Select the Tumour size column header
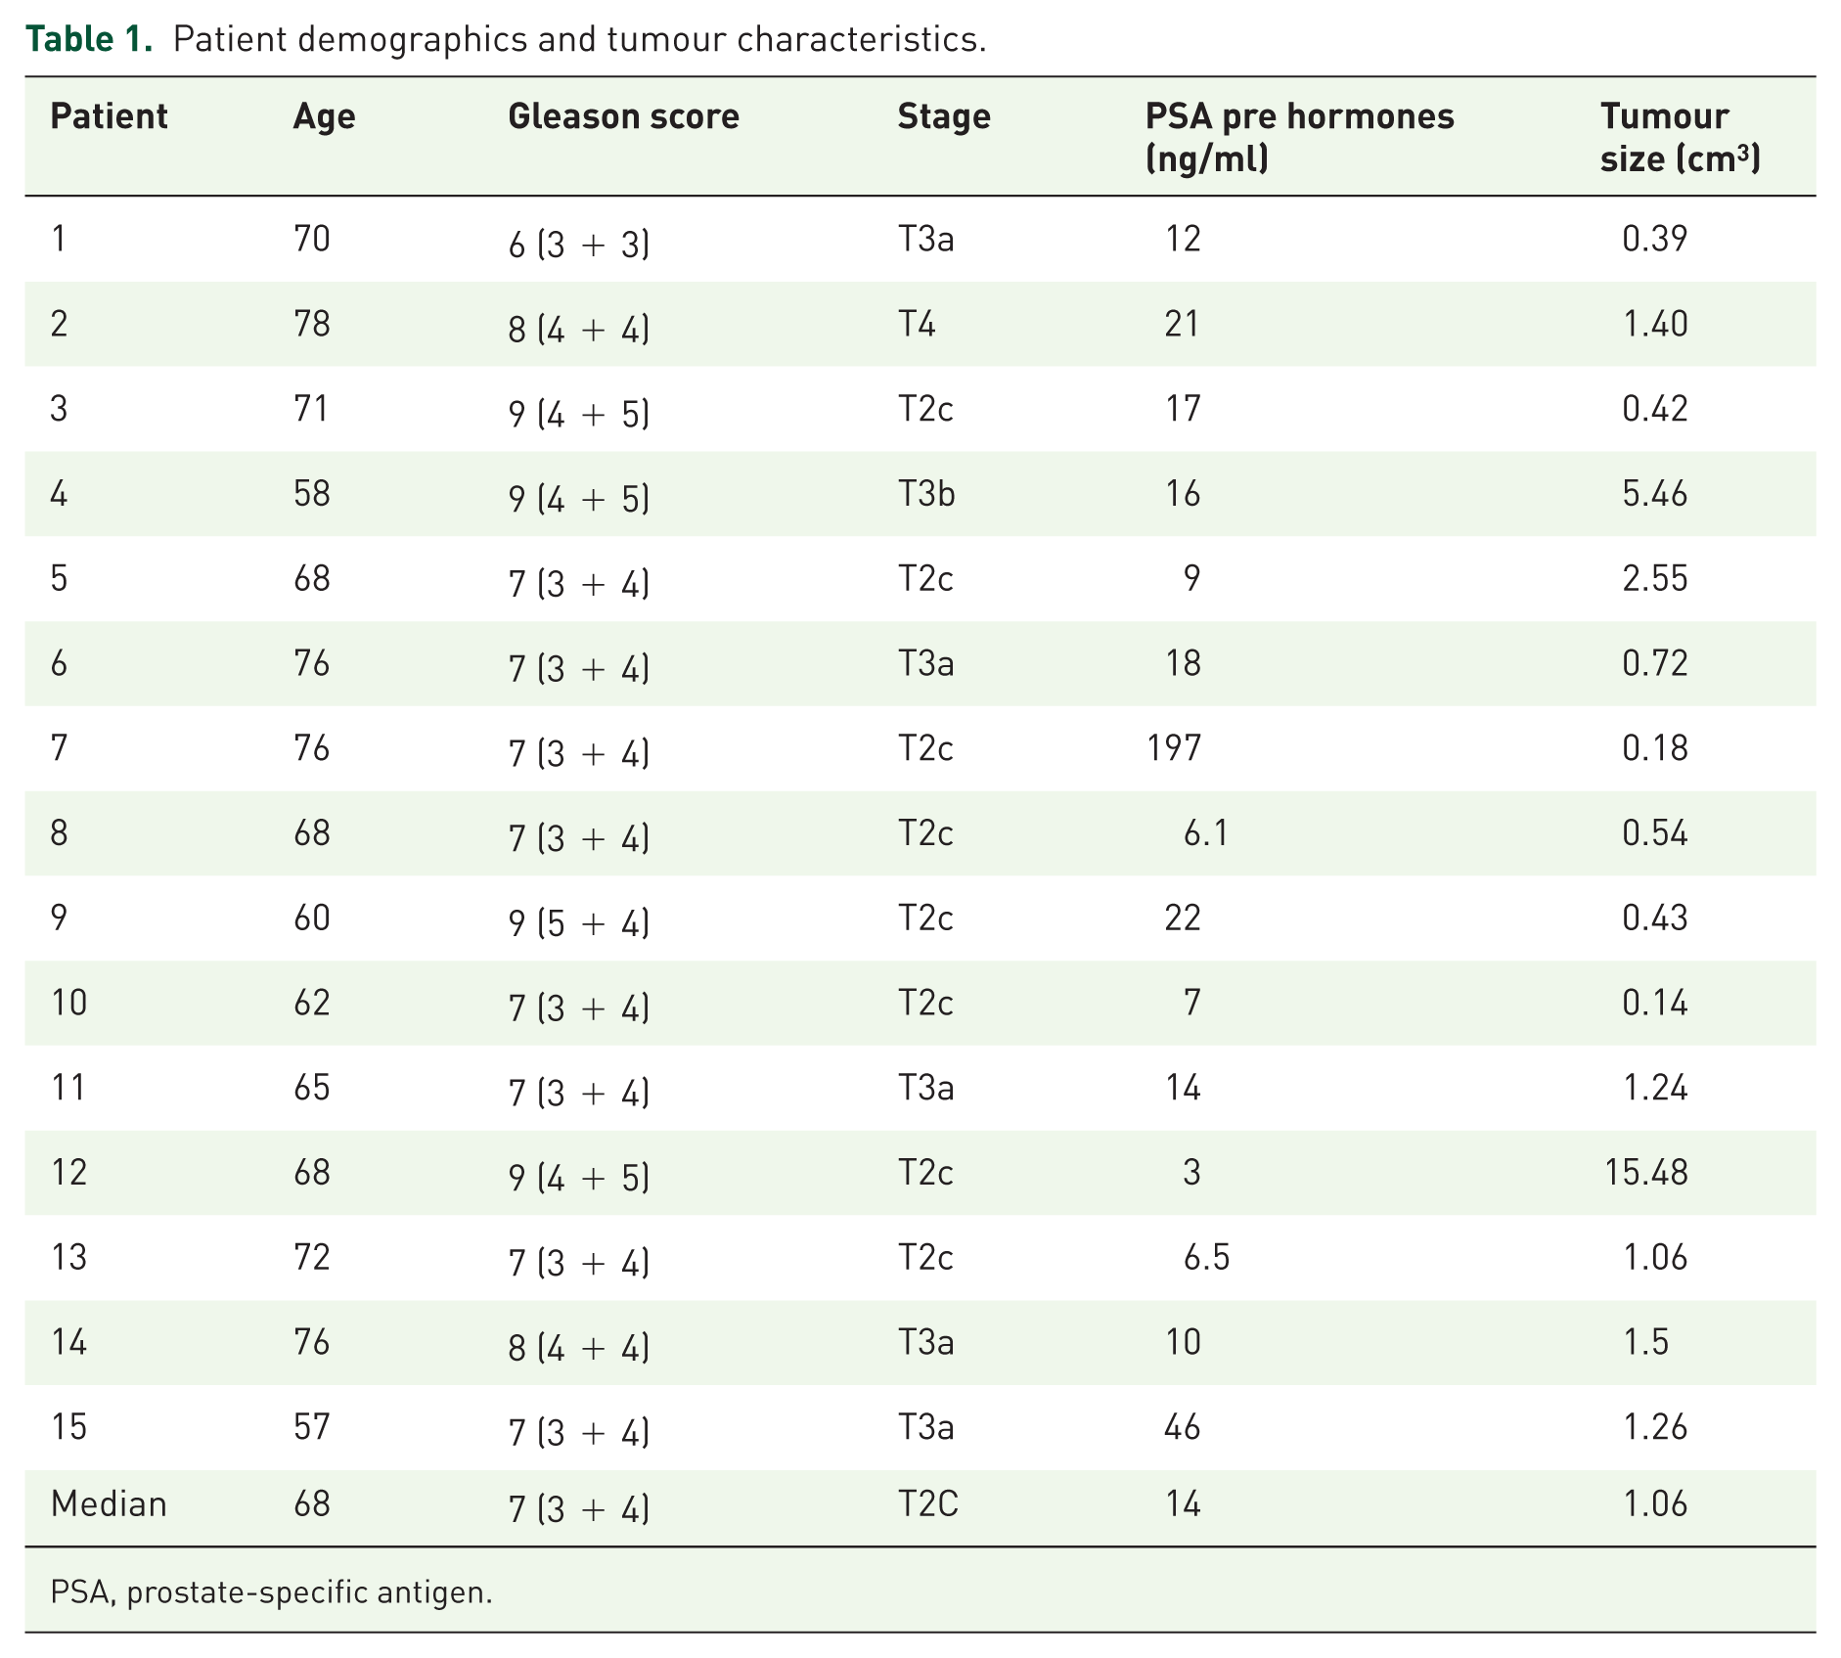 [x=1680, y=137]
